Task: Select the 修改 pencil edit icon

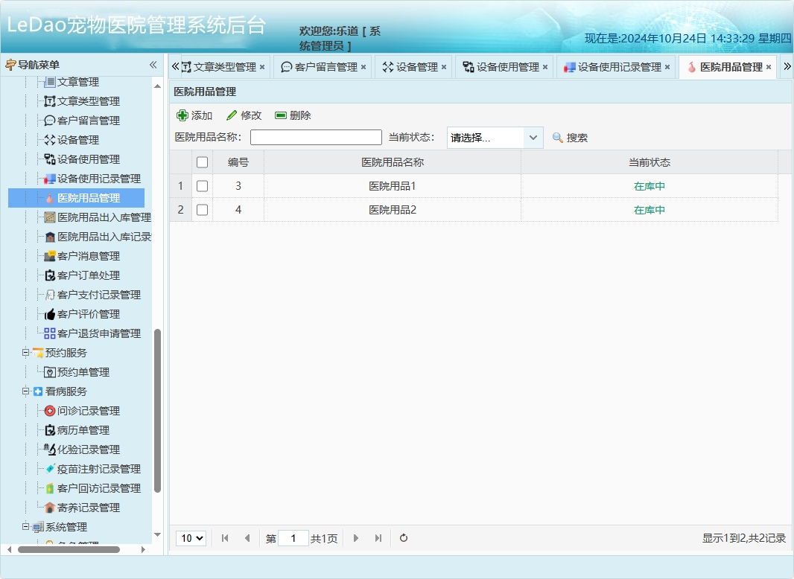Action: pos(232,115)
